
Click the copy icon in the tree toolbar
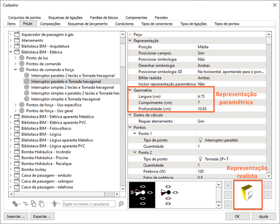[x=33, y=204]
